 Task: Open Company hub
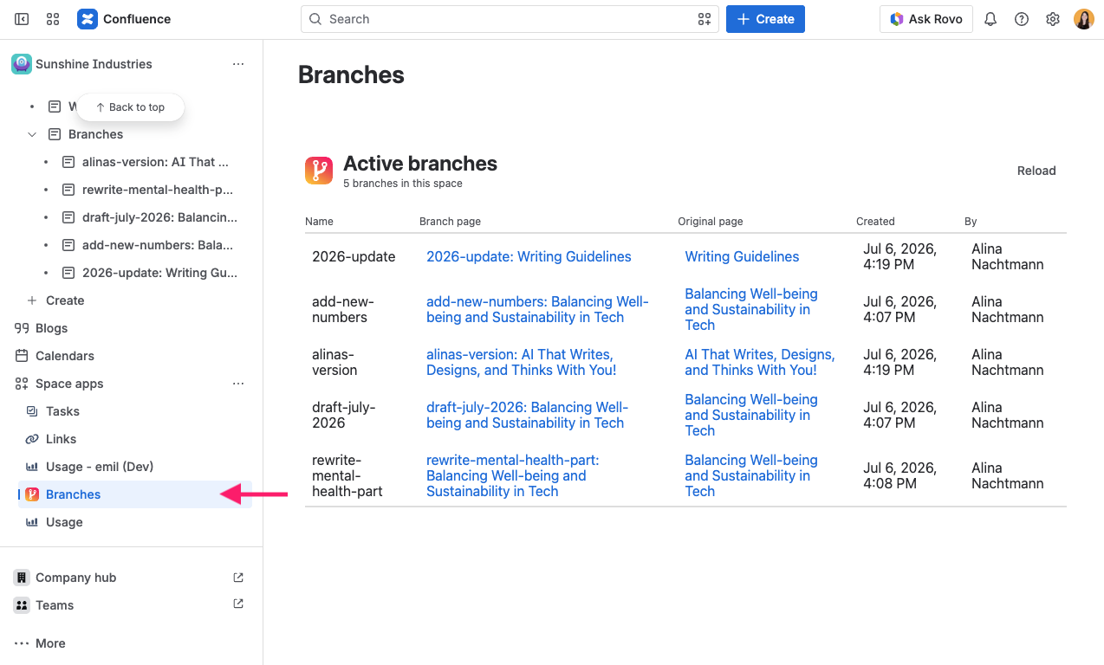75,578
